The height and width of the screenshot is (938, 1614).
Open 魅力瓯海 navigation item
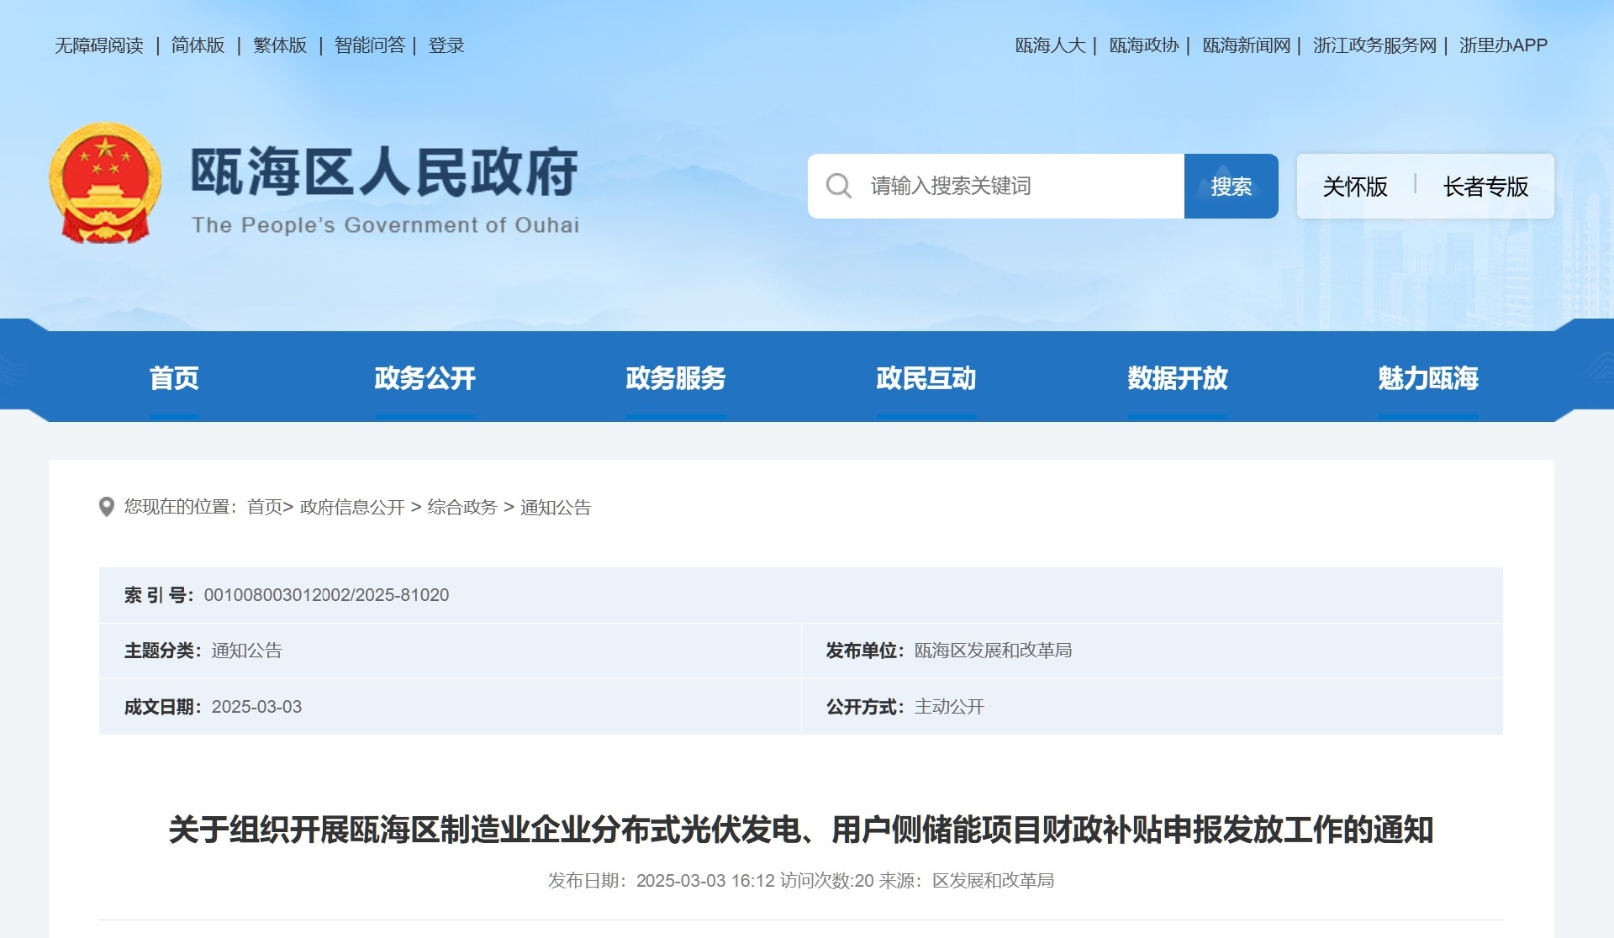point(1427,378)
